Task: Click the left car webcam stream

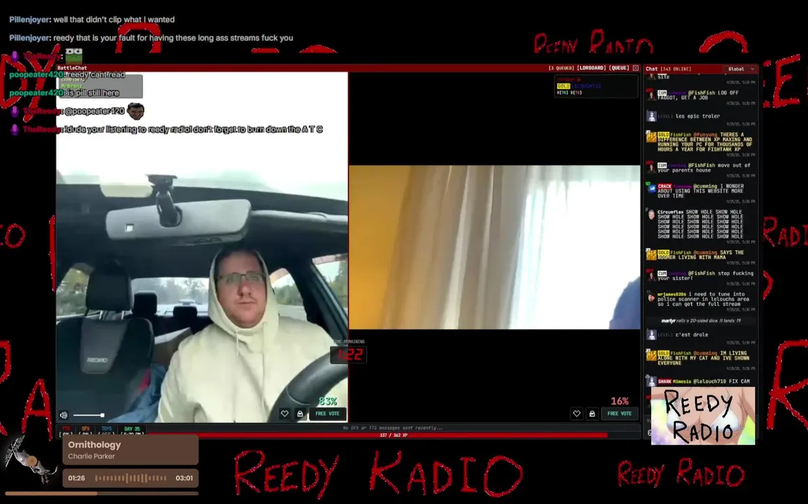Action: 202,247
